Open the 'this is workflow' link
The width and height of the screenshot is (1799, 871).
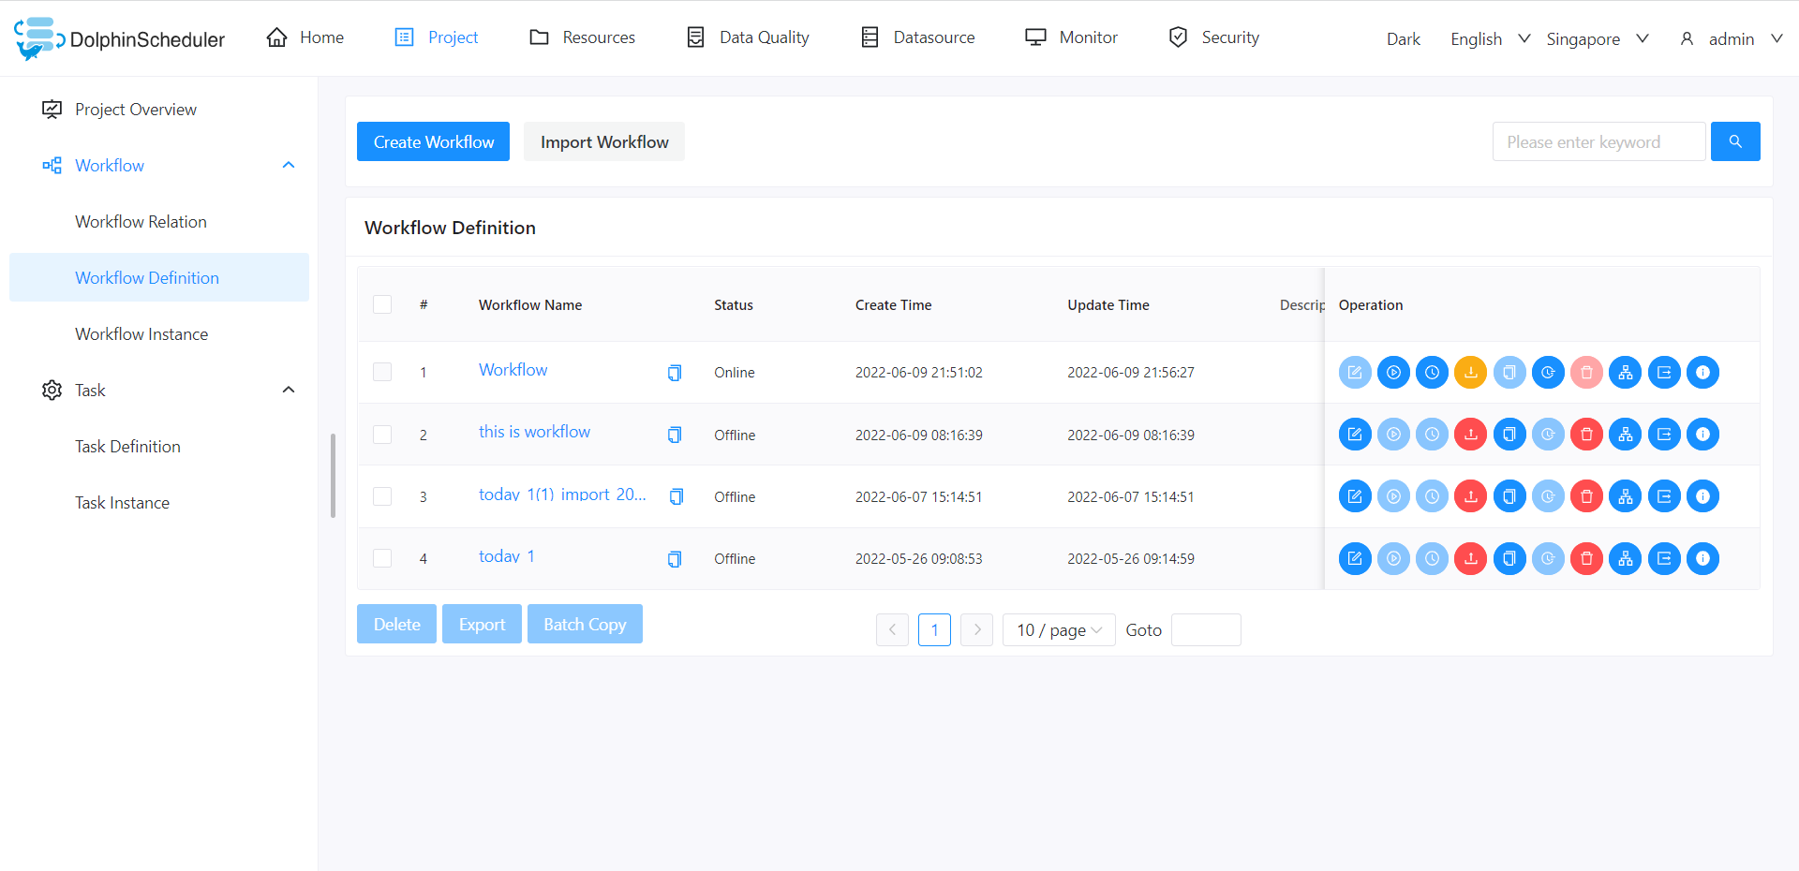click(x=534, y=432)
